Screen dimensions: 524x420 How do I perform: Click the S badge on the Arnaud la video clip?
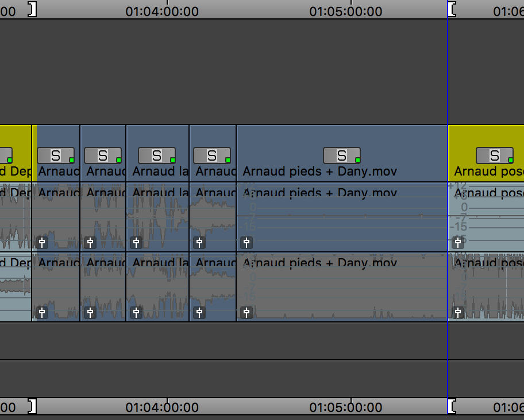(156, 155)
